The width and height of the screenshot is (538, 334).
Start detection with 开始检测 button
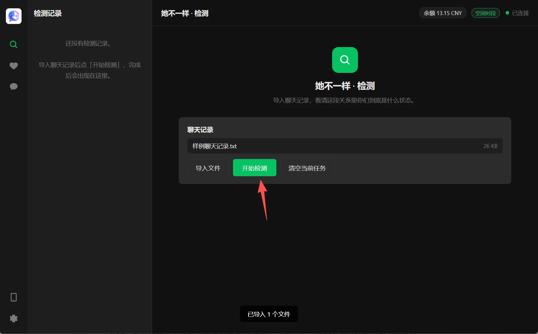click(255, 168)
